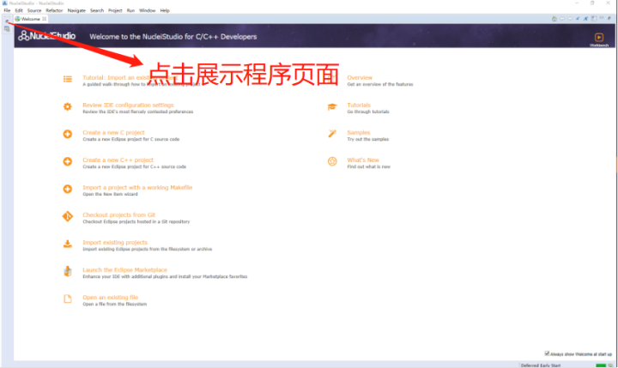
Task: Open the Workbench icon
Action: (598, 36)
